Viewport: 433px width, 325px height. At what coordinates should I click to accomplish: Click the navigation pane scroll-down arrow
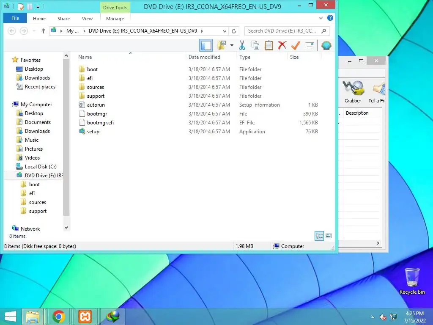[x=66, y=227]
